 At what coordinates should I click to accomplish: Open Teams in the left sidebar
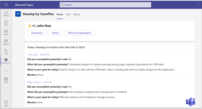pyautogui.click(x=6, y=32)
